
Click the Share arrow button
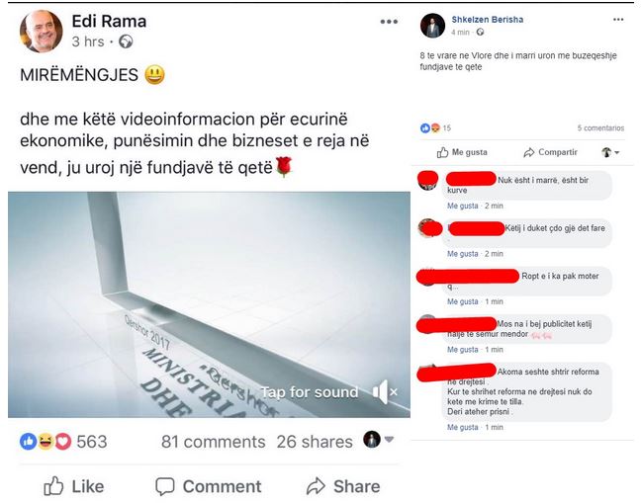pos(343,486)
